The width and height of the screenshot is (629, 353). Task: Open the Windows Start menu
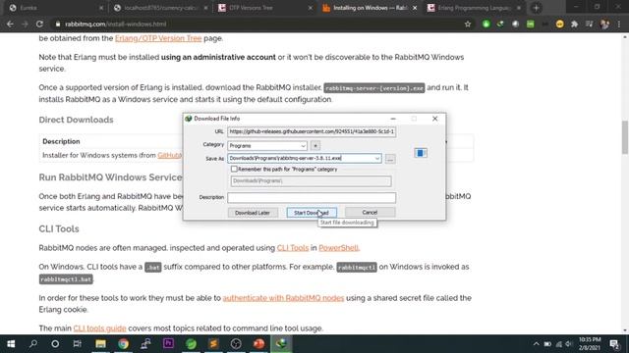11,344
